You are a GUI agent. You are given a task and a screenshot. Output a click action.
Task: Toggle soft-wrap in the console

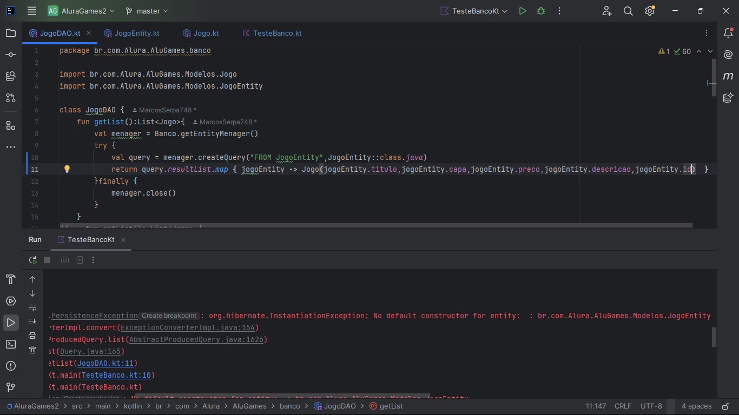(32, 307)
